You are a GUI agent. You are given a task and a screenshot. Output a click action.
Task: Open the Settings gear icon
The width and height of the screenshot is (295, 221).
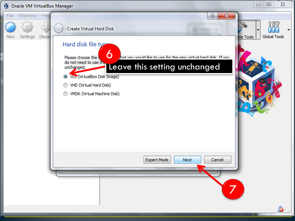coord(27,27)
